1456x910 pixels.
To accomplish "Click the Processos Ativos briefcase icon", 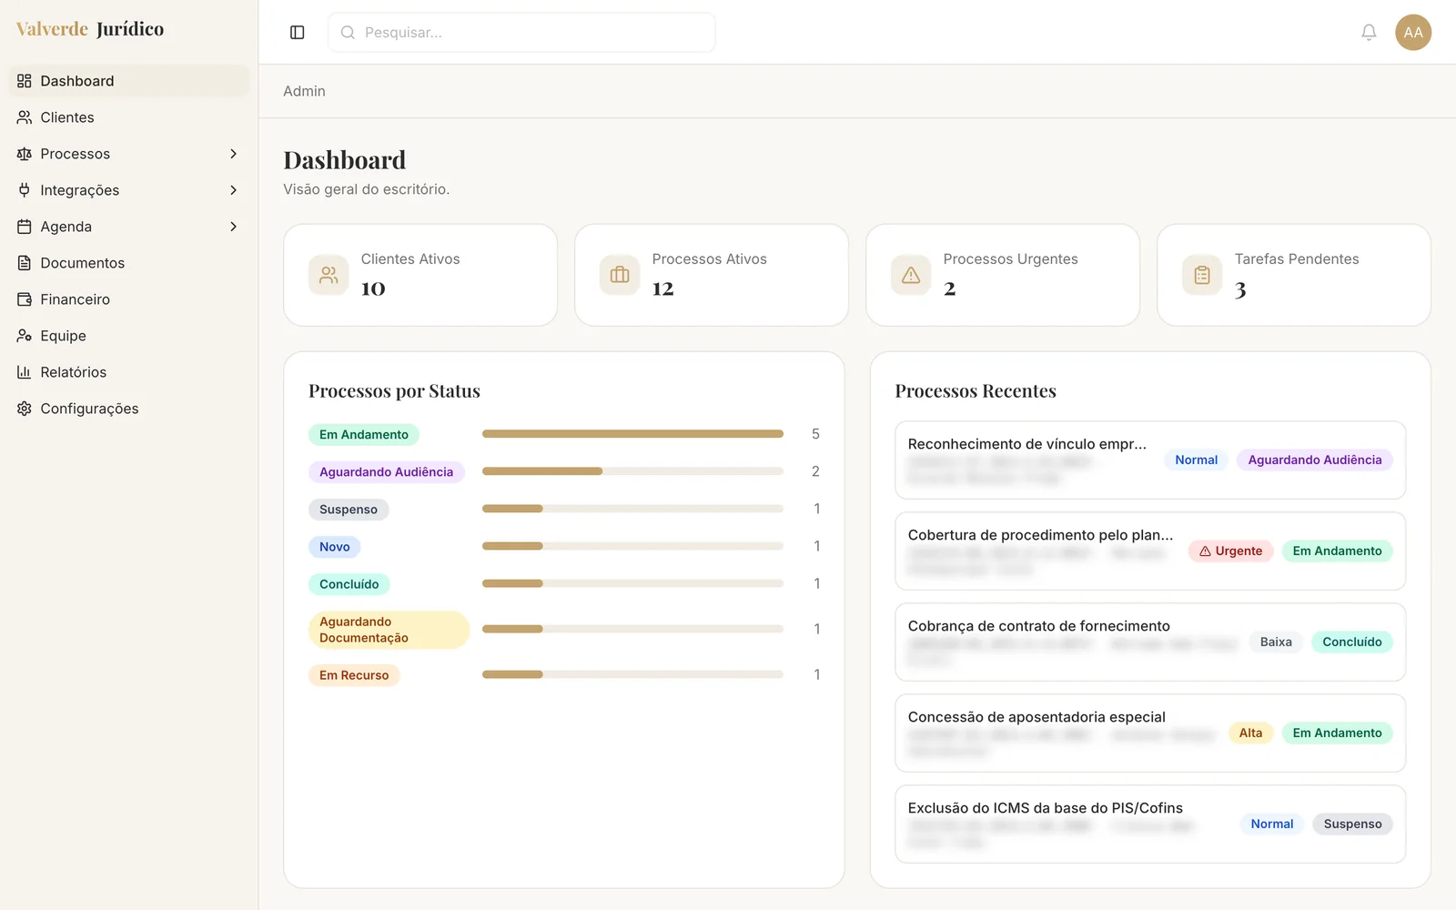I will [x=620, y=275].
